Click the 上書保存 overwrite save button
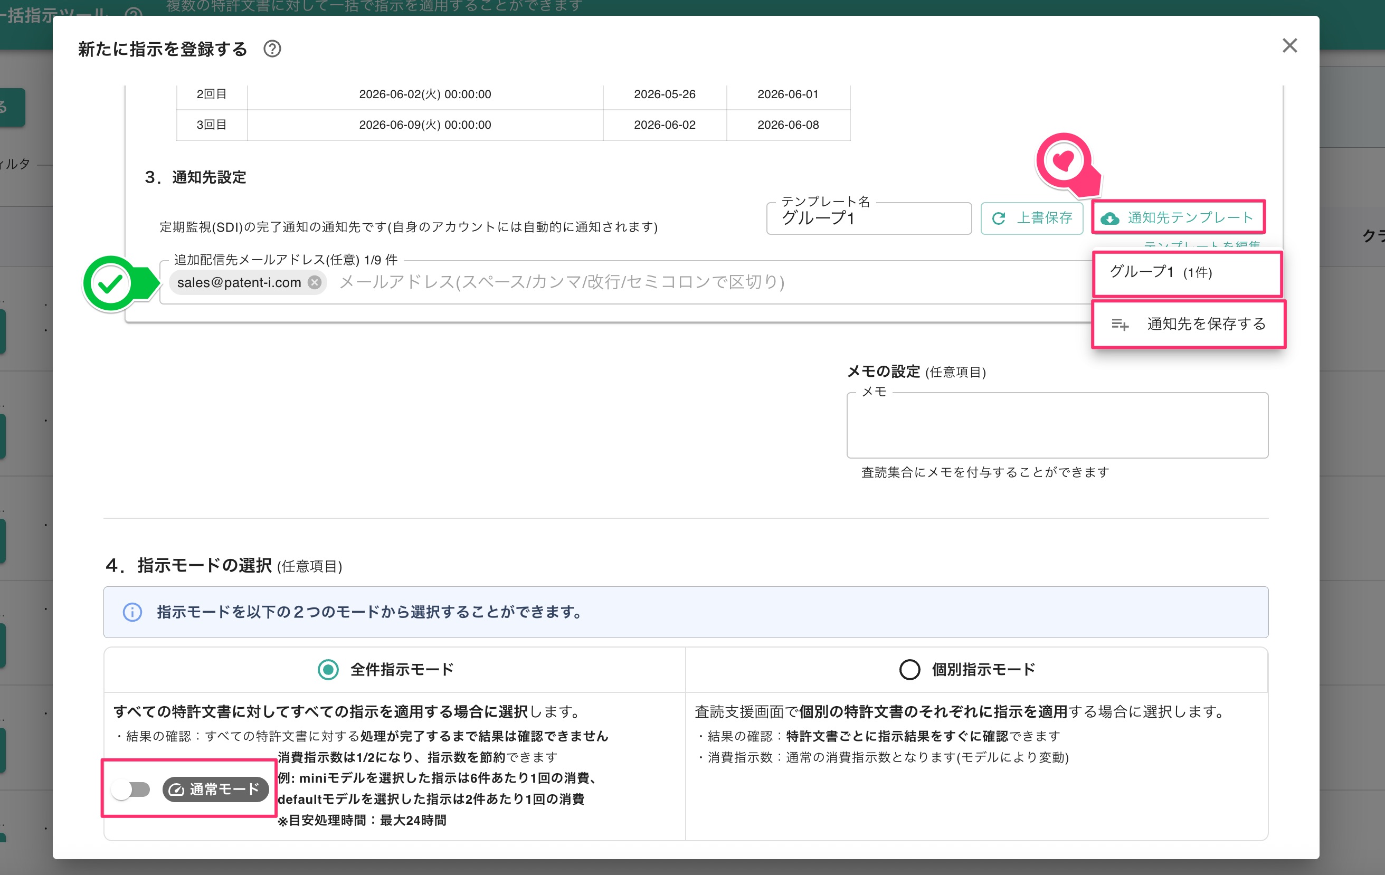 pyautogui.click(x=1031, y=218)
